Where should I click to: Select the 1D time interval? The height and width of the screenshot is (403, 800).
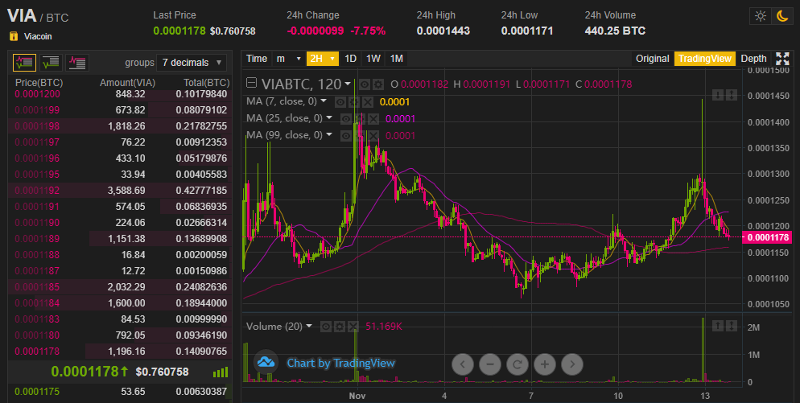click(351, 59)
